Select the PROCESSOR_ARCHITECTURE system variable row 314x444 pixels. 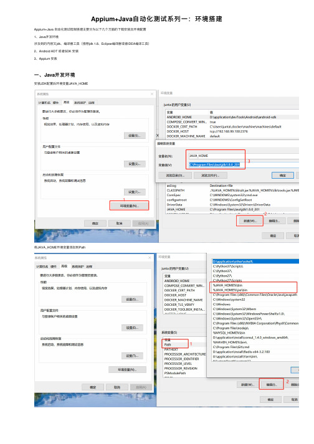point(184,354)
